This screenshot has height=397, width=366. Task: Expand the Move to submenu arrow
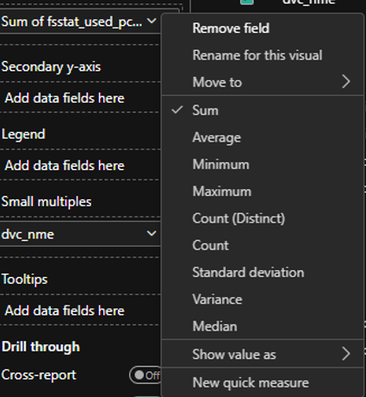click(x=346, y=82)
